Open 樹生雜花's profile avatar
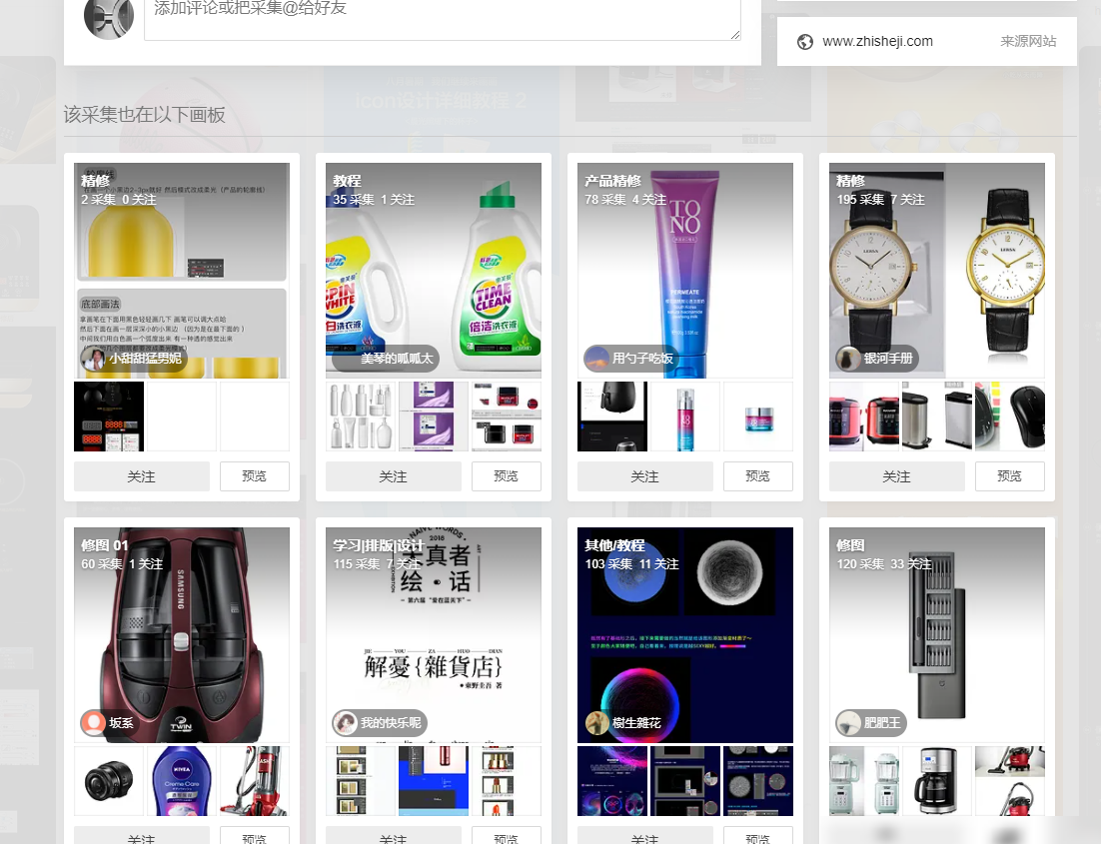The height and width of the screenshot is (844, 1101). [x=596, y=722]
